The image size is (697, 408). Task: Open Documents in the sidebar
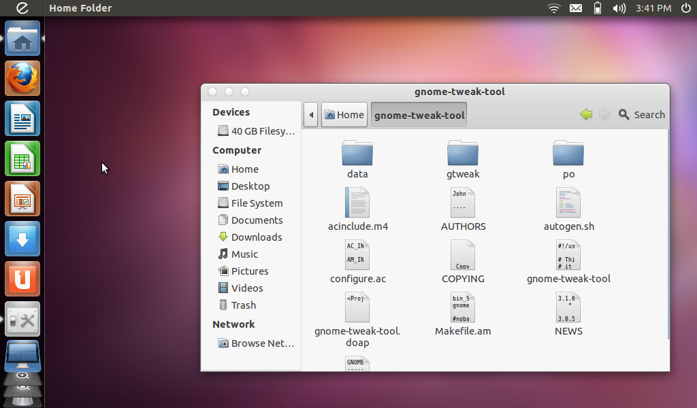point(250,220)
